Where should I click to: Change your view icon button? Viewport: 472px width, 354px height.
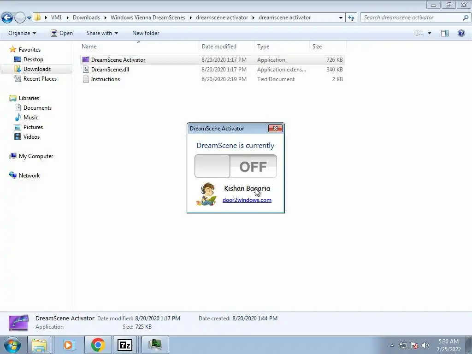(x=419, y=33)
